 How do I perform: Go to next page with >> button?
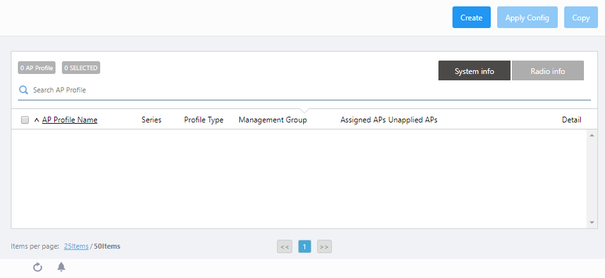324,247
